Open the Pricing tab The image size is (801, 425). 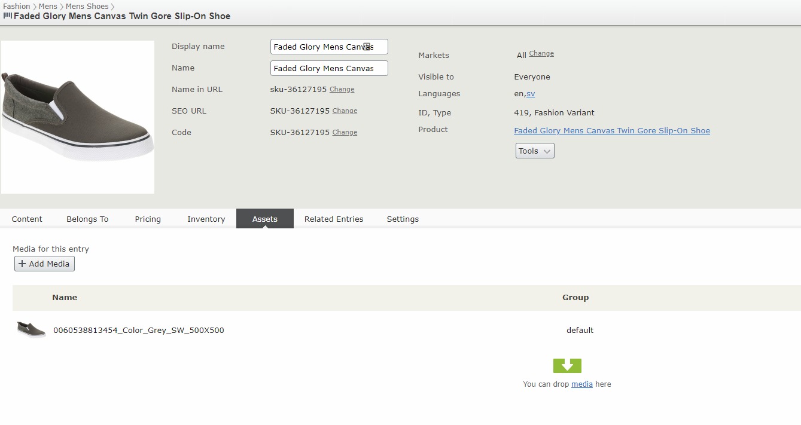(148, 219)
